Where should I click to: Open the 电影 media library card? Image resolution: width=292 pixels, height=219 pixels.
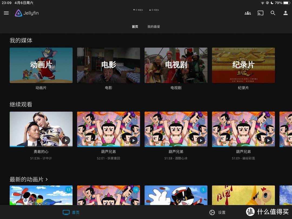point(109,65)
